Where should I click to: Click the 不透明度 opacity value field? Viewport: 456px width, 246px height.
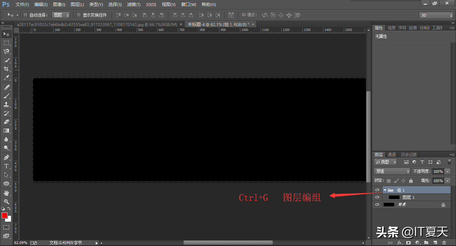(438, 171)
